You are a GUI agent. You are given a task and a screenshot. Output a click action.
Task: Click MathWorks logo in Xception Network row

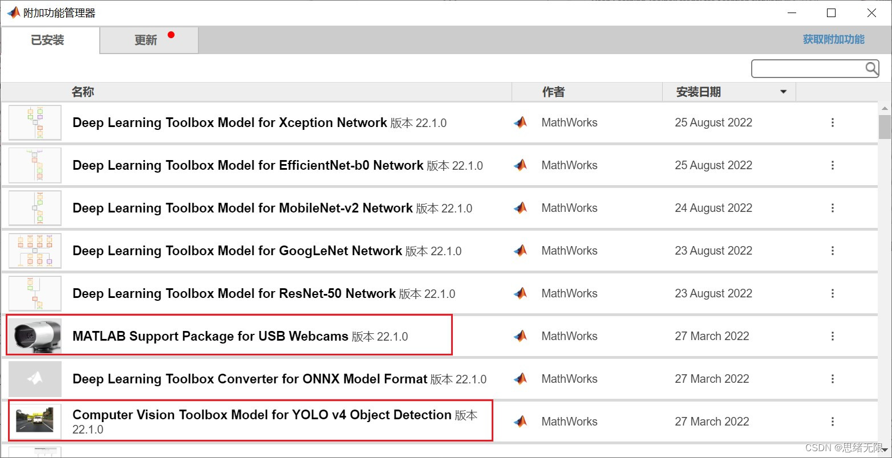520,122
